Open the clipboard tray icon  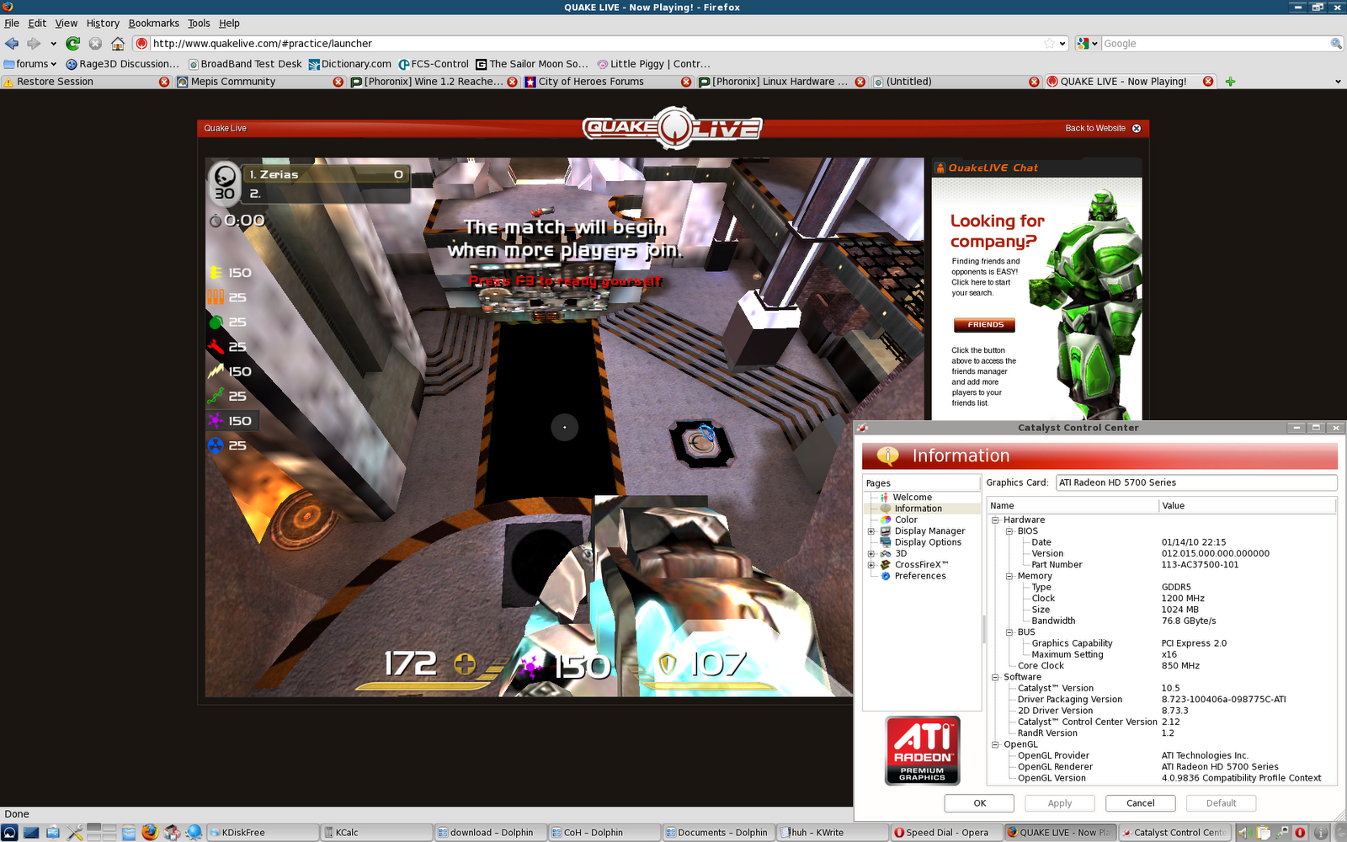pyautogui.click(x=1264, y=833)
